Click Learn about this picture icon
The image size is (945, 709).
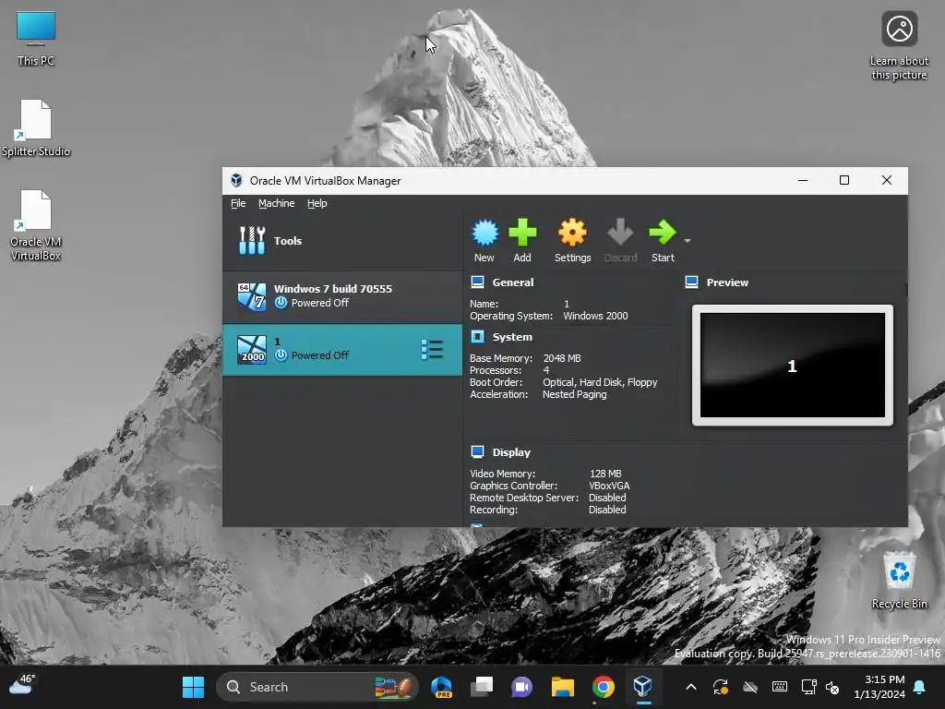899,46
